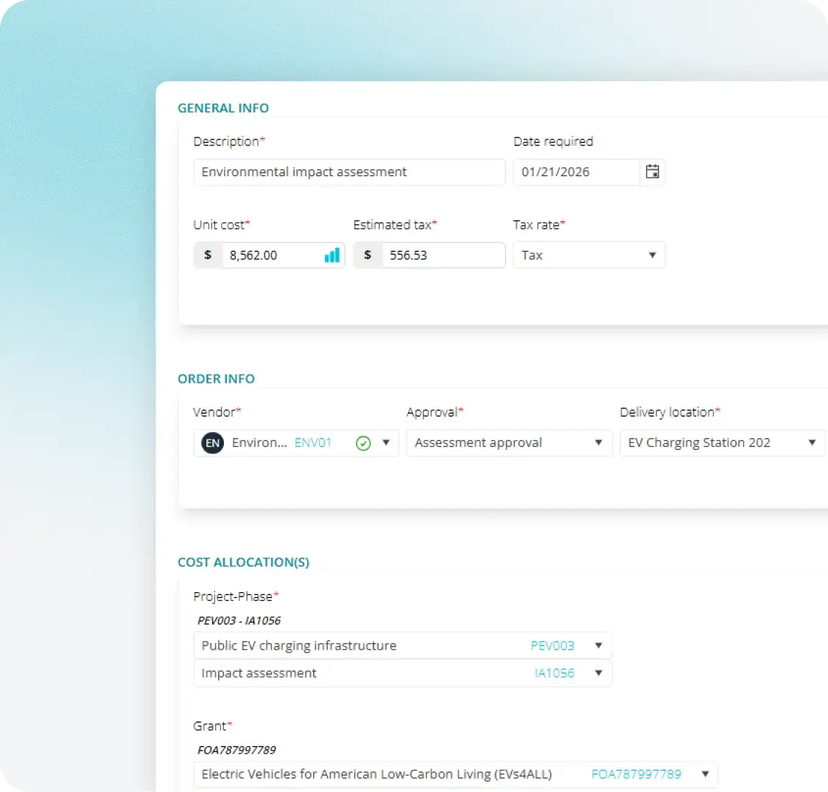Click the Description field with Environmental impact assessment

click(x=349, y=172)
